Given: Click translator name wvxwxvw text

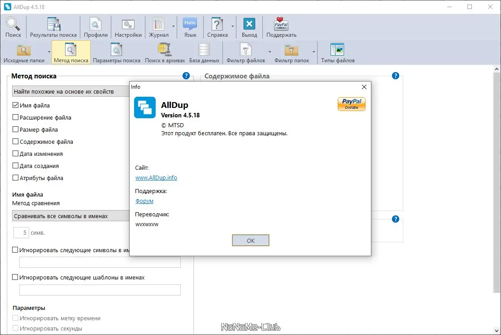Looking at the screenshot, I should (147, 224).
